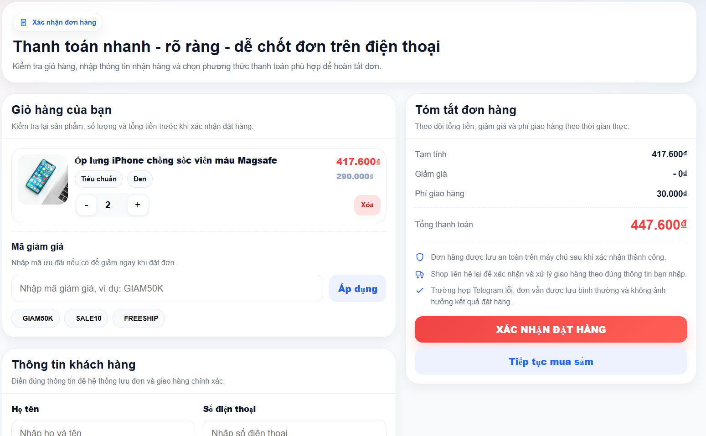Image resolution: width=706 pixels, height=436 pixels.
Task: Click 'Tiếp tục mua sắm' to keep shopping
Action: (551, 361)
